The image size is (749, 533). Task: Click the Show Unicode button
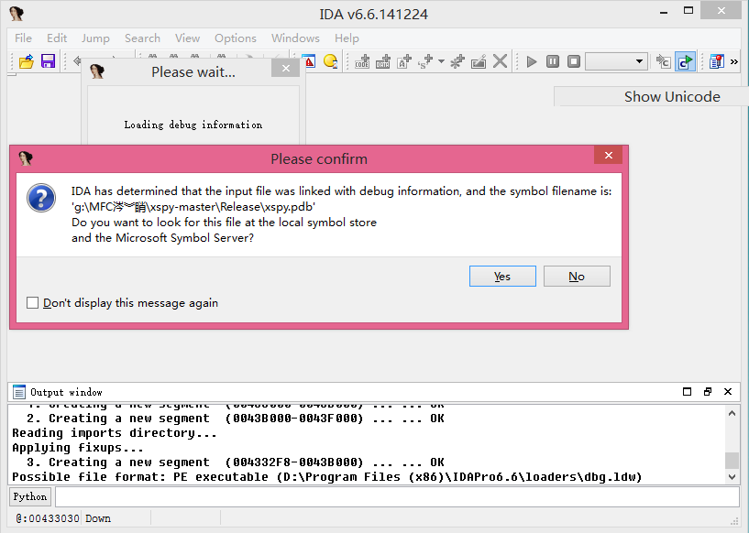pyautogui.click(x=672, y=96)
